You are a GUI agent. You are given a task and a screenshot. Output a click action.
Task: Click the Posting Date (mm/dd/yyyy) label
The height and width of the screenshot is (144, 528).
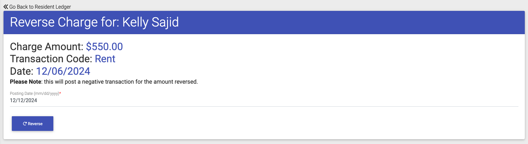[34, 94]
